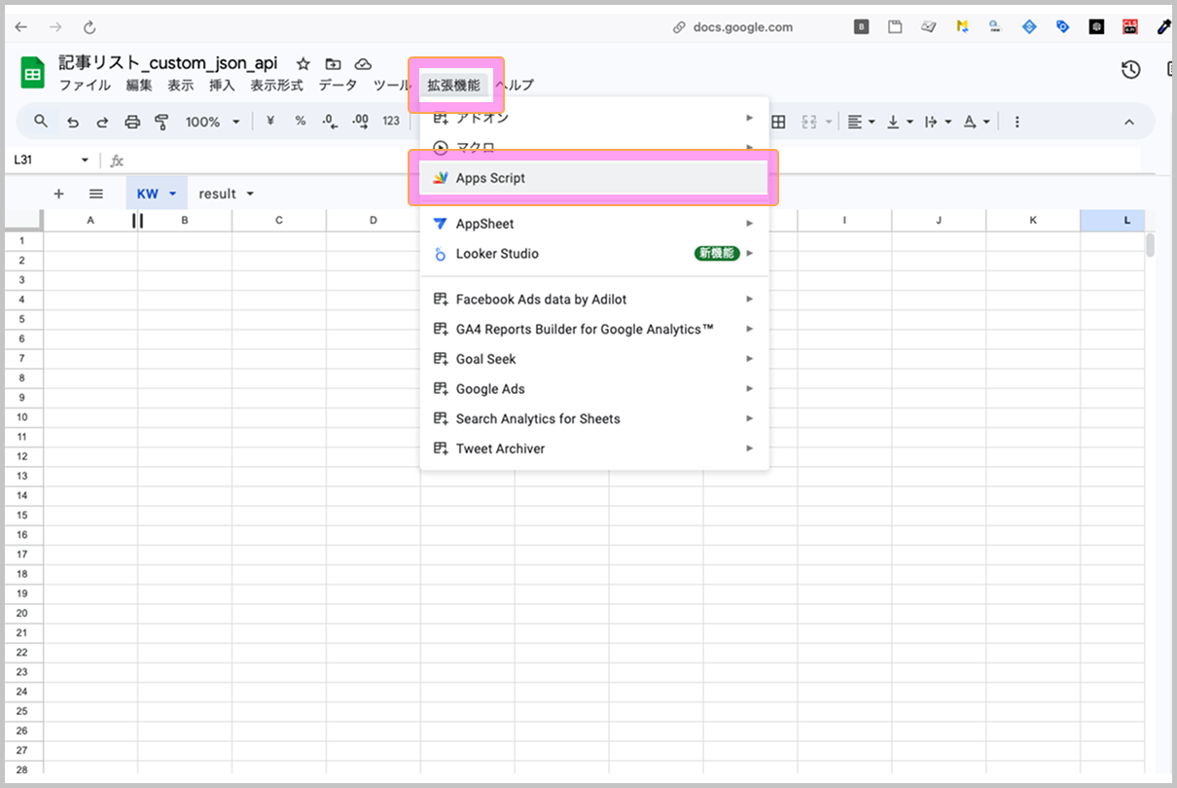Open Google Sheets home via green logo

point(32,73)
